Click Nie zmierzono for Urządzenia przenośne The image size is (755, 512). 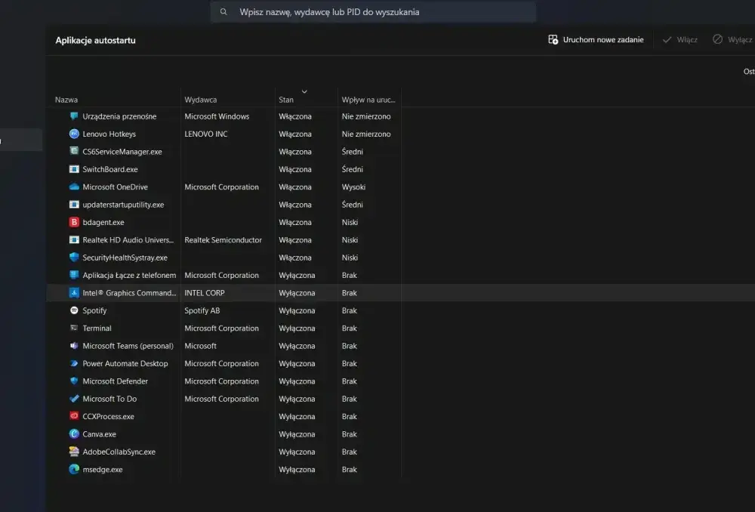(x=366, y=116)
